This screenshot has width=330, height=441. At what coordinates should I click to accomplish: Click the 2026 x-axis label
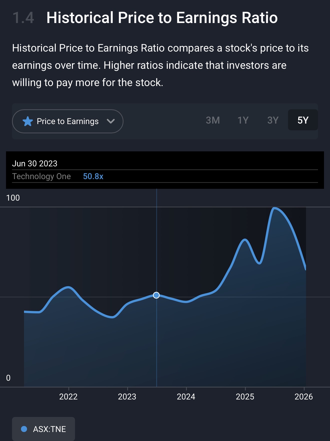[303, 397]
